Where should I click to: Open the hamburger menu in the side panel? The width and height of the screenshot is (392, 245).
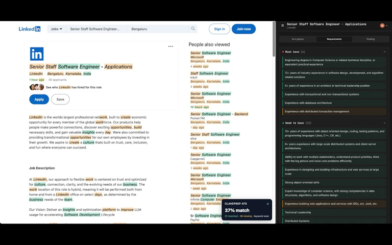(283, 25)
